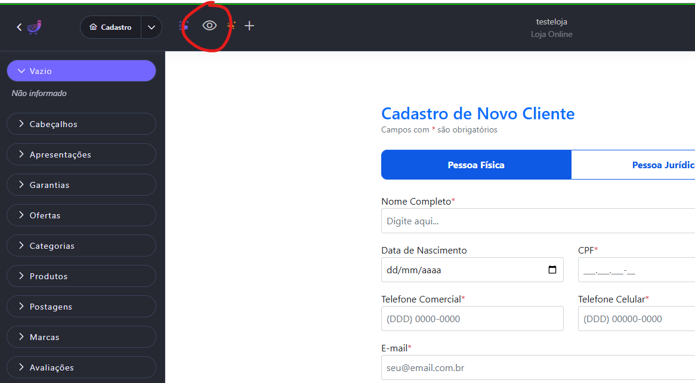This screenshot has height=383, width=695.
Task: Focus the E-mail input field
Action: (538, 367)
